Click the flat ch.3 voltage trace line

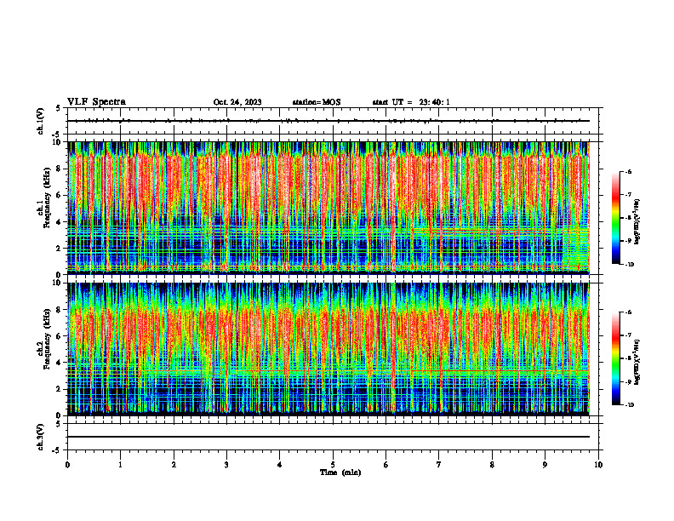coord(328,437)
